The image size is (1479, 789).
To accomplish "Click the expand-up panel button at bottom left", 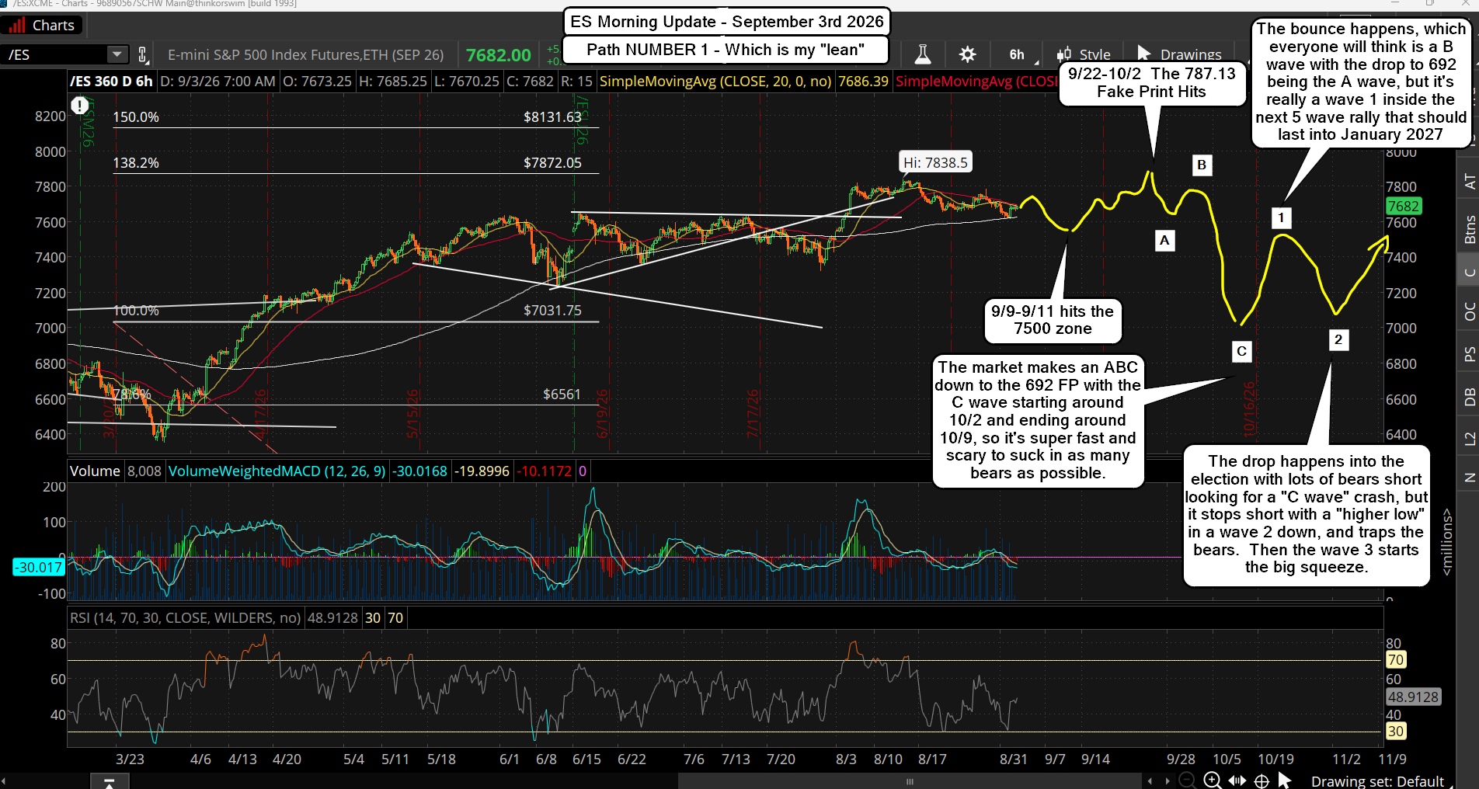I will pos(110,781).
